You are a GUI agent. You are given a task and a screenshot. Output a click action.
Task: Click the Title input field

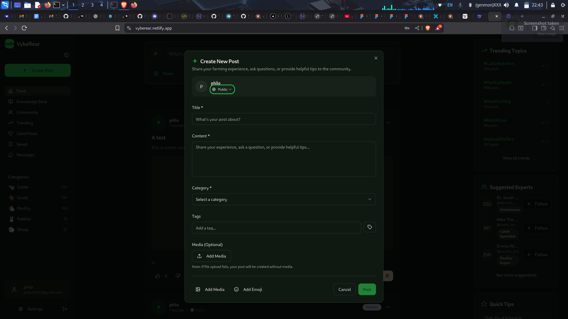284,119
